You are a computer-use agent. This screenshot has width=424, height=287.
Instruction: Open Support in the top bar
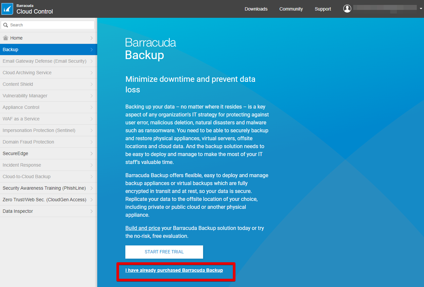click(323, 9)
